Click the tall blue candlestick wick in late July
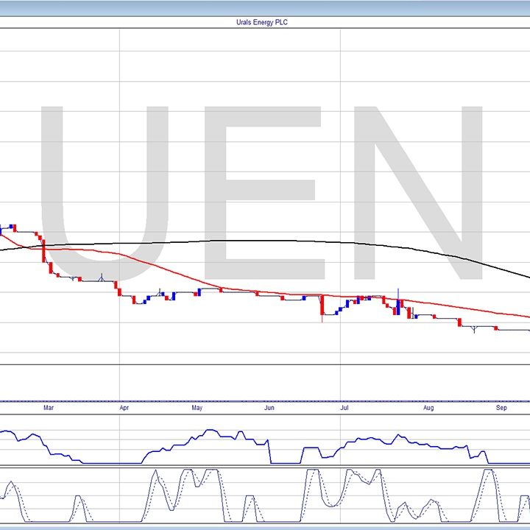This screenshot has height=530, width=530. click(x=398, y=294)
